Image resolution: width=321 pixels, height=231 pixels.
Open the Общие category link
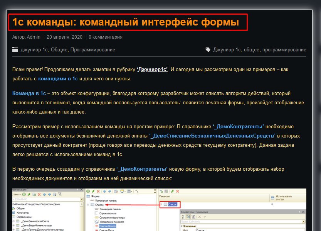[x=59, y=50]
